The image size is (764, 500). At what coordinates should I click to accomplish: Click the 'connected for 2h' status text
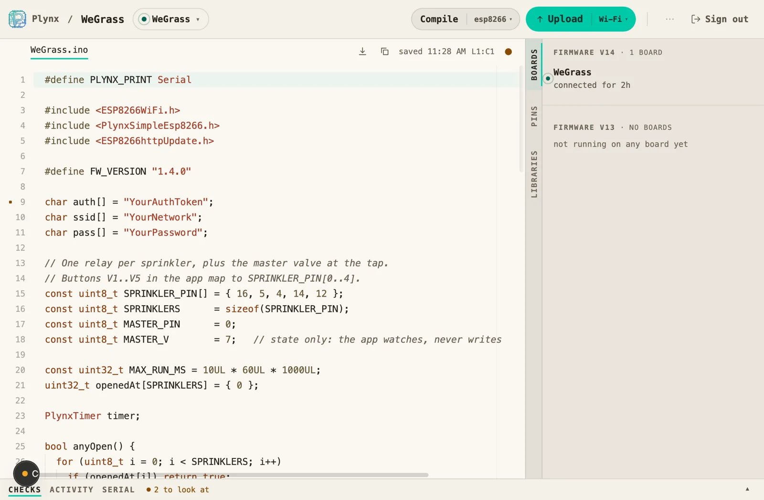(x=592, y=85)
